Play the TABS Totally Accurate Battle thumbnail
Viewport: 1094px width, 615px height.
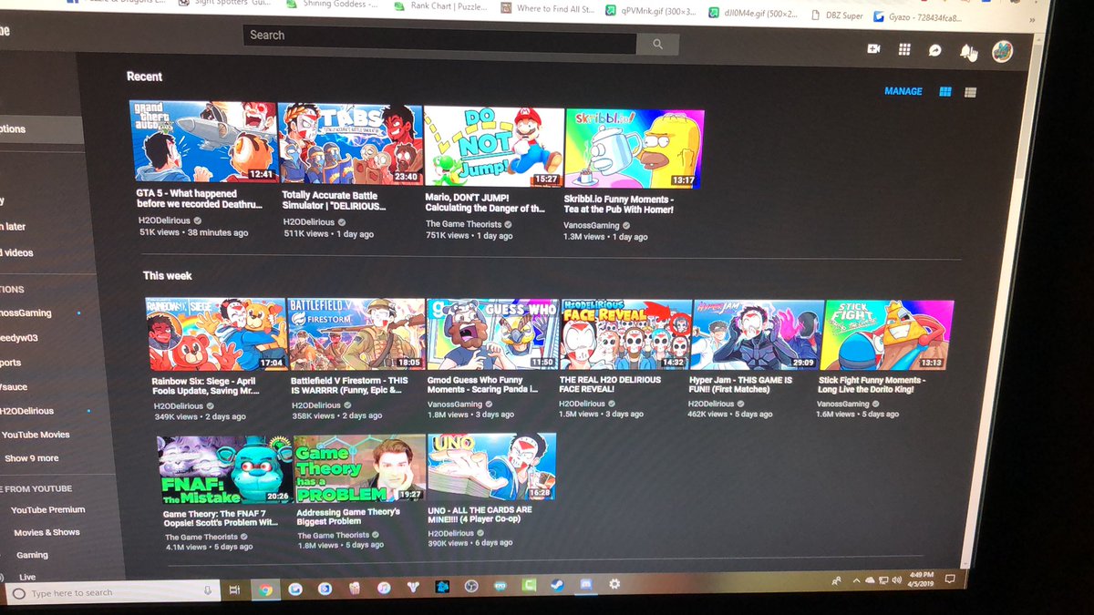350,144
